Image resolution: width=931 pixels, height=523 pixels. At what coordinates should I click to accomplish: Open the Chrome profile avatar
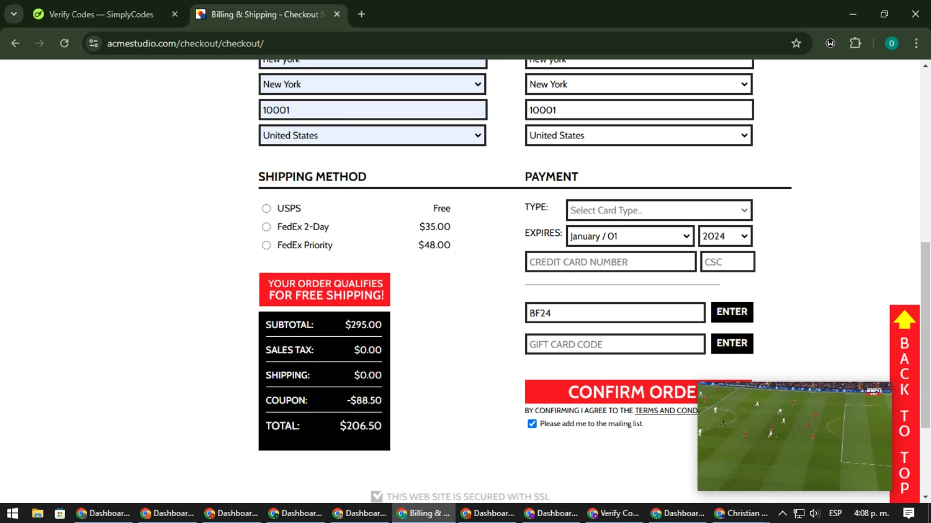891,43
